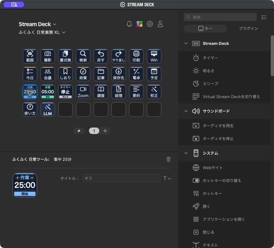
Task: Select the LLM key
Action: tap(48, 109)
